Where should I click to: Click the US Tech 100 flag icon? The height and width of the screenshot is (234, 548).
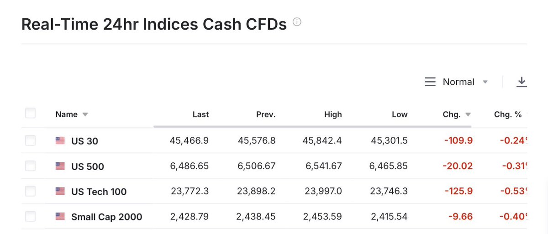[x=60, y=192]
